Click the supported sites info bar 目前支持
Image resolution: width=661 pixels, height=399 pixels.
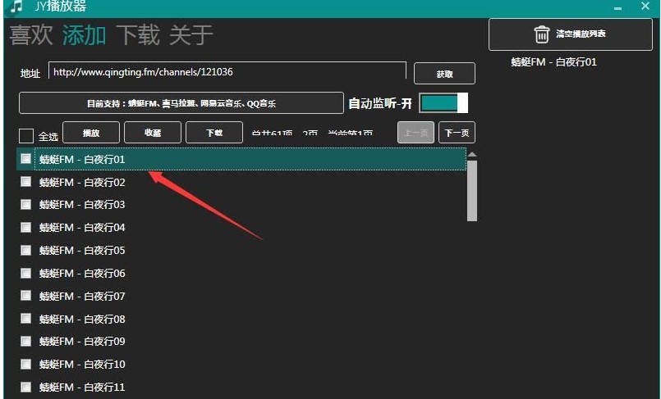coord(181,103)
